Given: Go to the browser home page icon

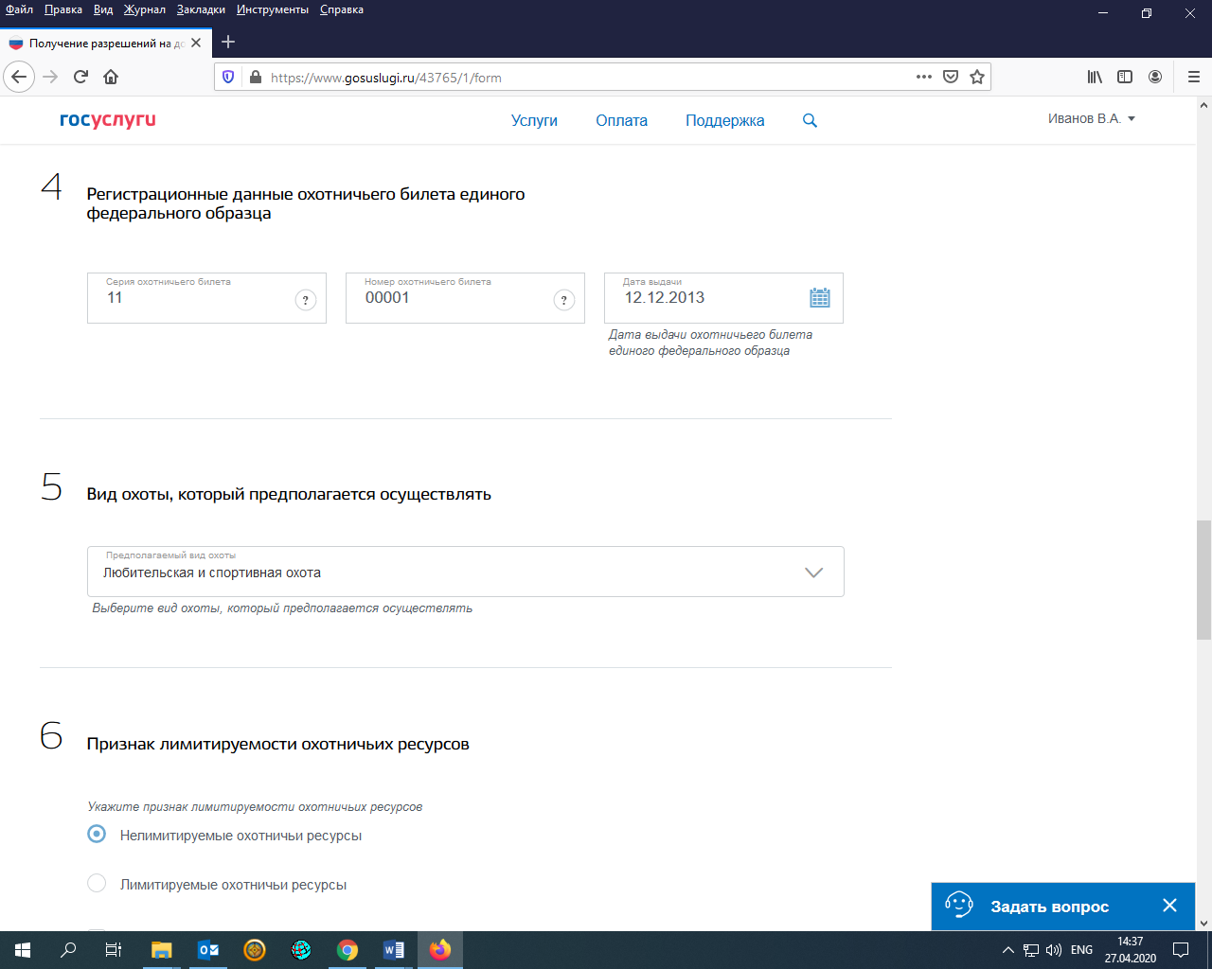Looking at the screenshot, I should tap(111, 78).
